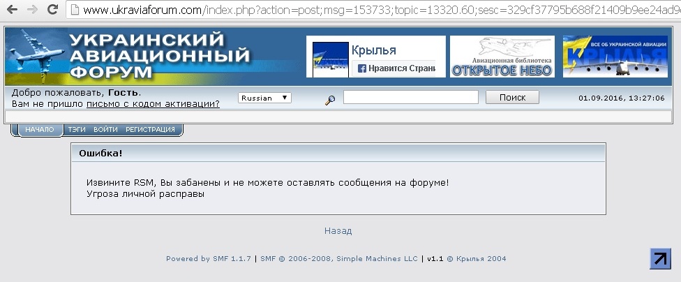Reload the page with the refresh icon
Viewport: 681px width, 282px height.
pos(52,10)
